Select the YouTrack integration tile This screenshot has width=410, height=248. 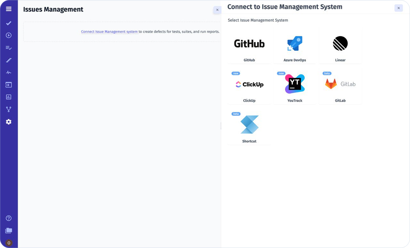(x=294, y=87)
